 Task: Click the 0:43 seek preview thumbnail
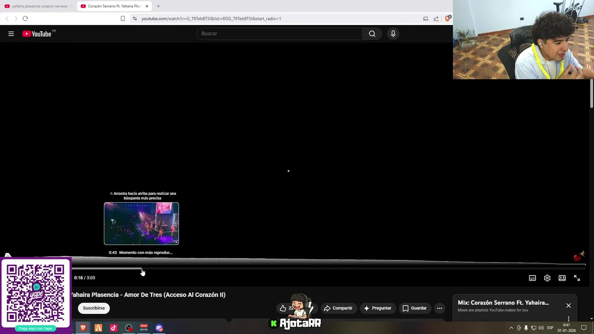click(141, 224)
